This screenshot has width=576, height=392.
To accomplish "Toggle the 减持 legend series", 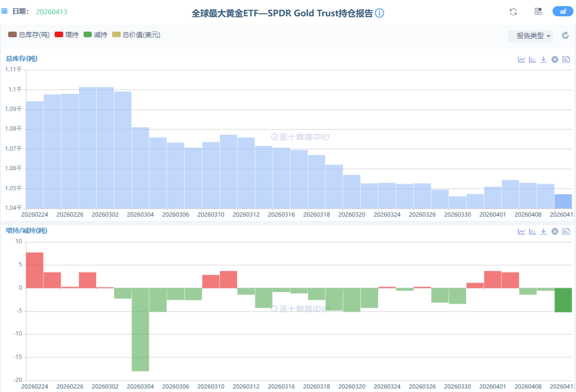I will [95, 35].
